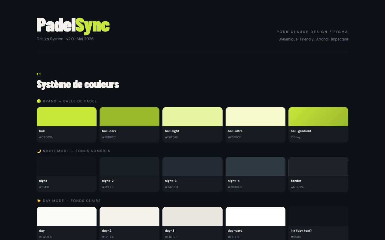The image size is (385, 240).
Task: Click hex value #C8E63A
Action: (x=46, y=137)
